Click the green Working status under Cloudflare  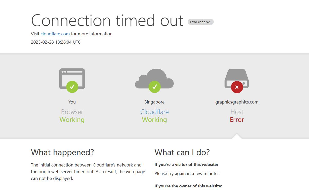pyautogui.click(x=154, y=120)
